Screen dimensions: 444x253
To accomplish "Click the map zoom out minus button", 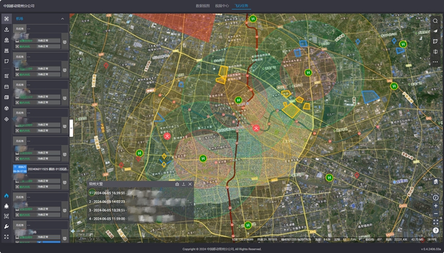I will pos(435,215).
